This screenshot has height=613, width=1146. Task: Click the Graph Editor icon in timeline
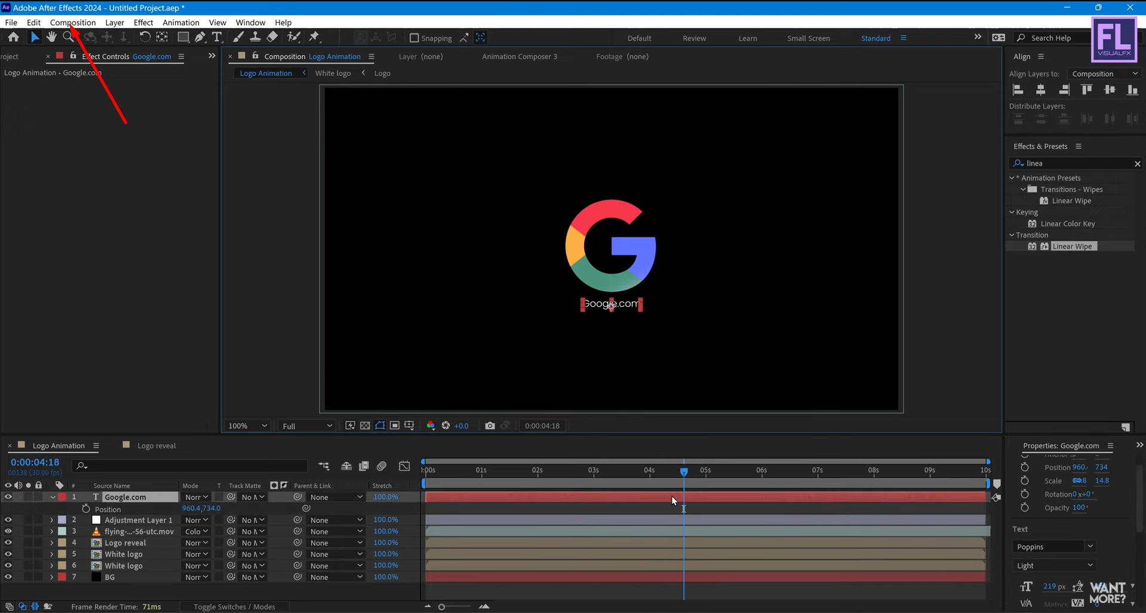(x=404, y=466)
